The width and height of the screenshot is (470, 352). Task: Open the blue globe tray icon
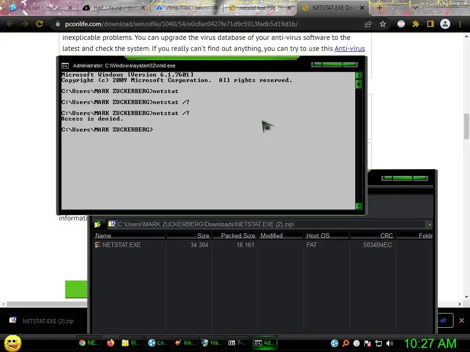coord(335,343)
